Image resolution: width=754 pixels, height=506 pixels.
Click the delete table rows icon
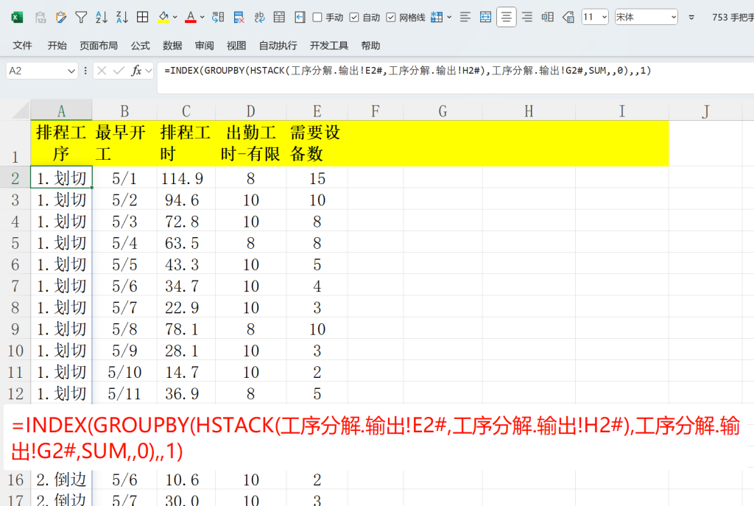[239, 18]
